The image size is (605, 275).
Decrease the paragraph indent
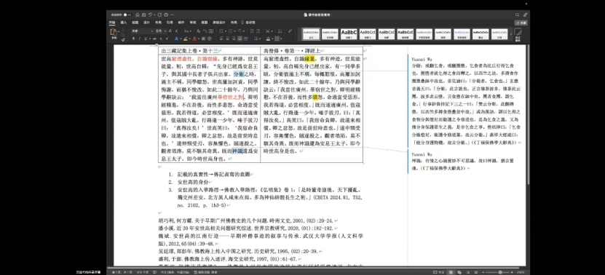[252, 31]
